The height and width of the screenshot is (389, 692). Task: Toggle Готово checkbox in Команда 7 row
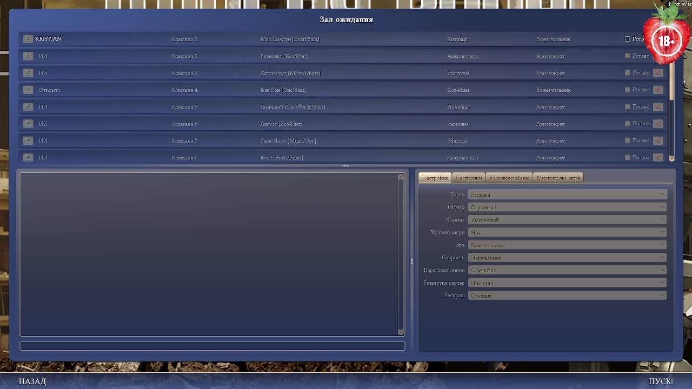click(x=628, y=140)
